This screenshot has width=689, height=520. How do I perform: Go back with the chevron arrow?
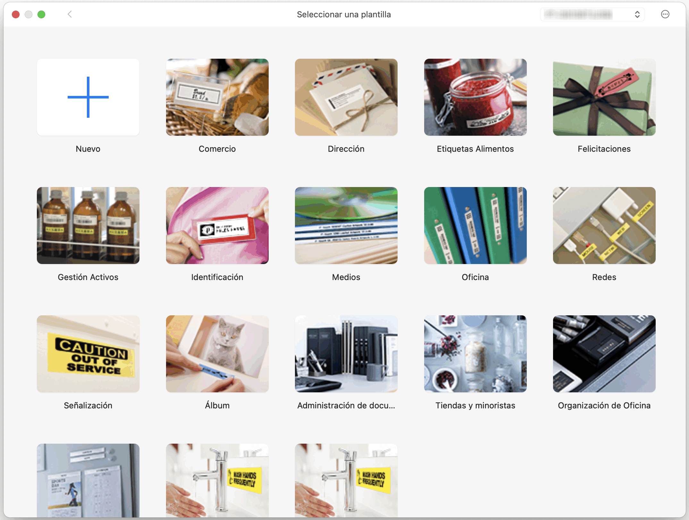70,14
